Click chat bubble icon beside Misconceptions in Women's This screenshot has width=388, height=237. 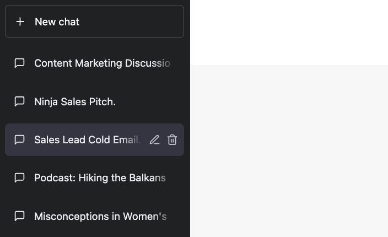point(19,216)
